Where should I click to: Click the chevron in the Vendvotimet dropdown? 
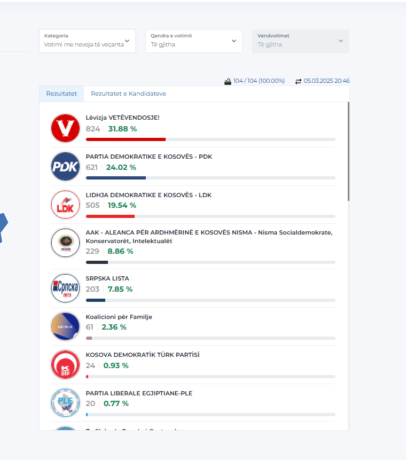click(x=341, y=41)
